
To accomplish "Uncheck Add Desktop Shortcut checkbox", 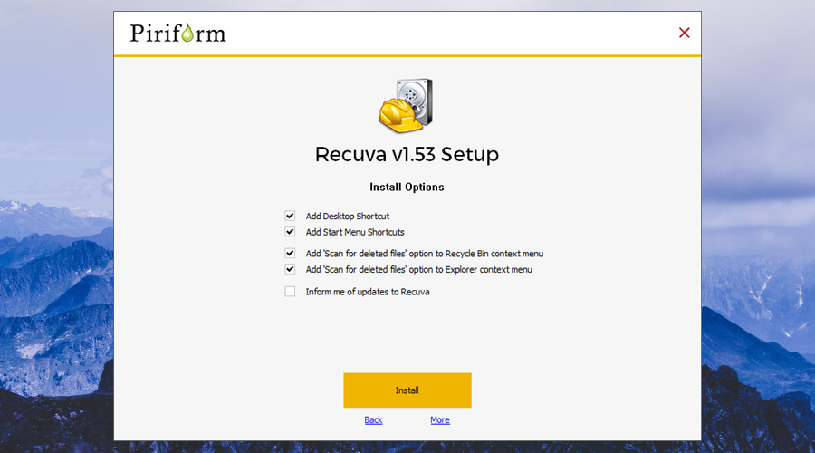I will click(x=290, y=216).
